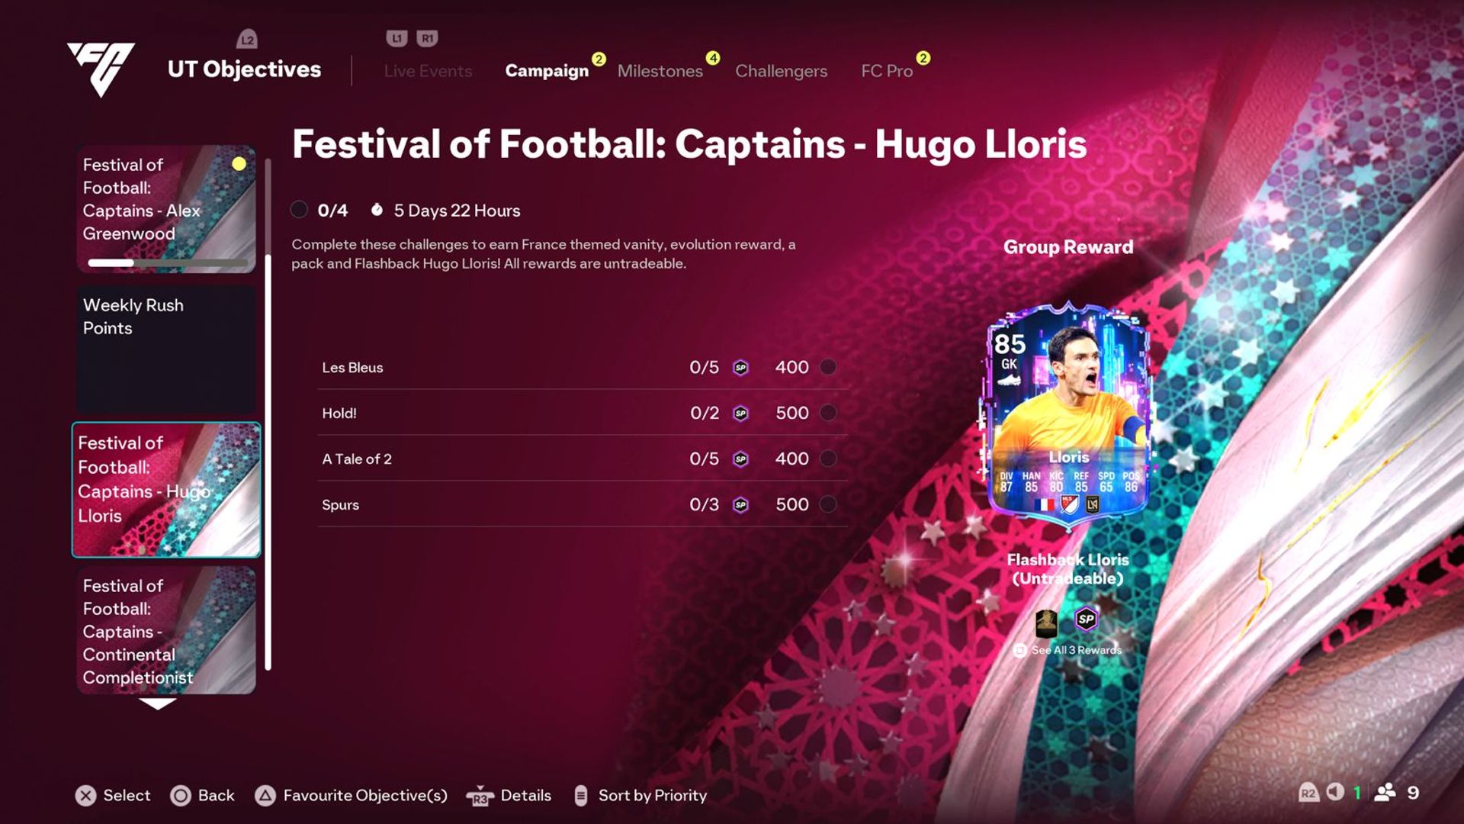
Task: Switch to the Milestones tab
Action: click(660, 70)
